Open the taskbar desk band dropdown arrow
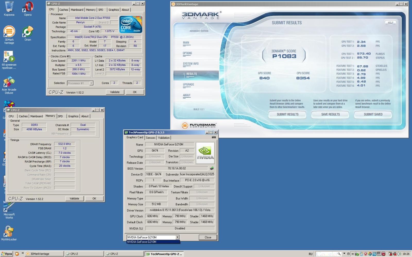The image size is (412, 257). (344, 253)
